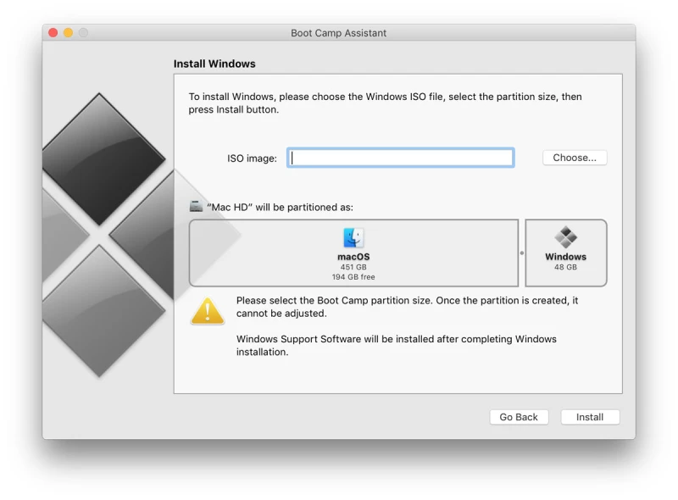Focus the ISO image text field
Viewport: 678px width, 500px height.
click(400, 158)
